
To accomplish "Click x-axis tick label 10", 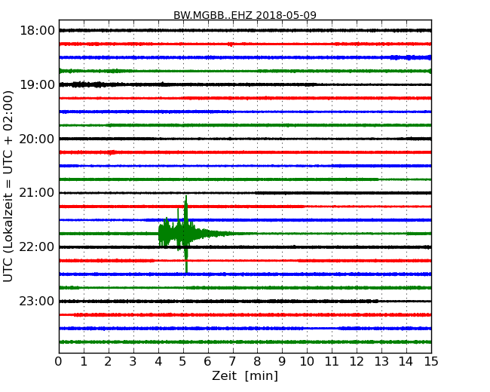I will pyautogui.click(x=307, y=362).
